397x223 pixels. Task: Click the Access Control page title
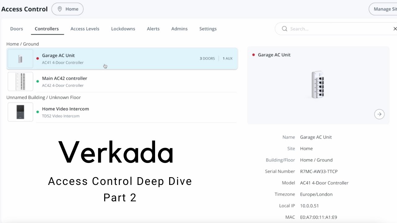click(25, 9)
